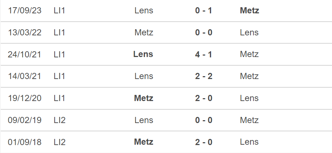Select LI2 league label in 09/02/19 row
This screenshot has width=332, height=153.
coord(60,120)
